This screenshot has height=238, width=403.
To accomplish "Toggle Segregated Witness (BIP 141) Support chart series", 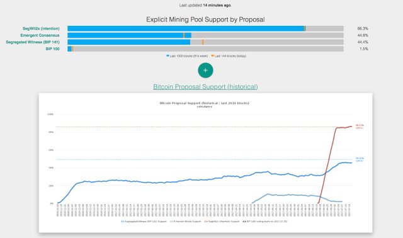I will pyautogui.click(x=144, y=221).
